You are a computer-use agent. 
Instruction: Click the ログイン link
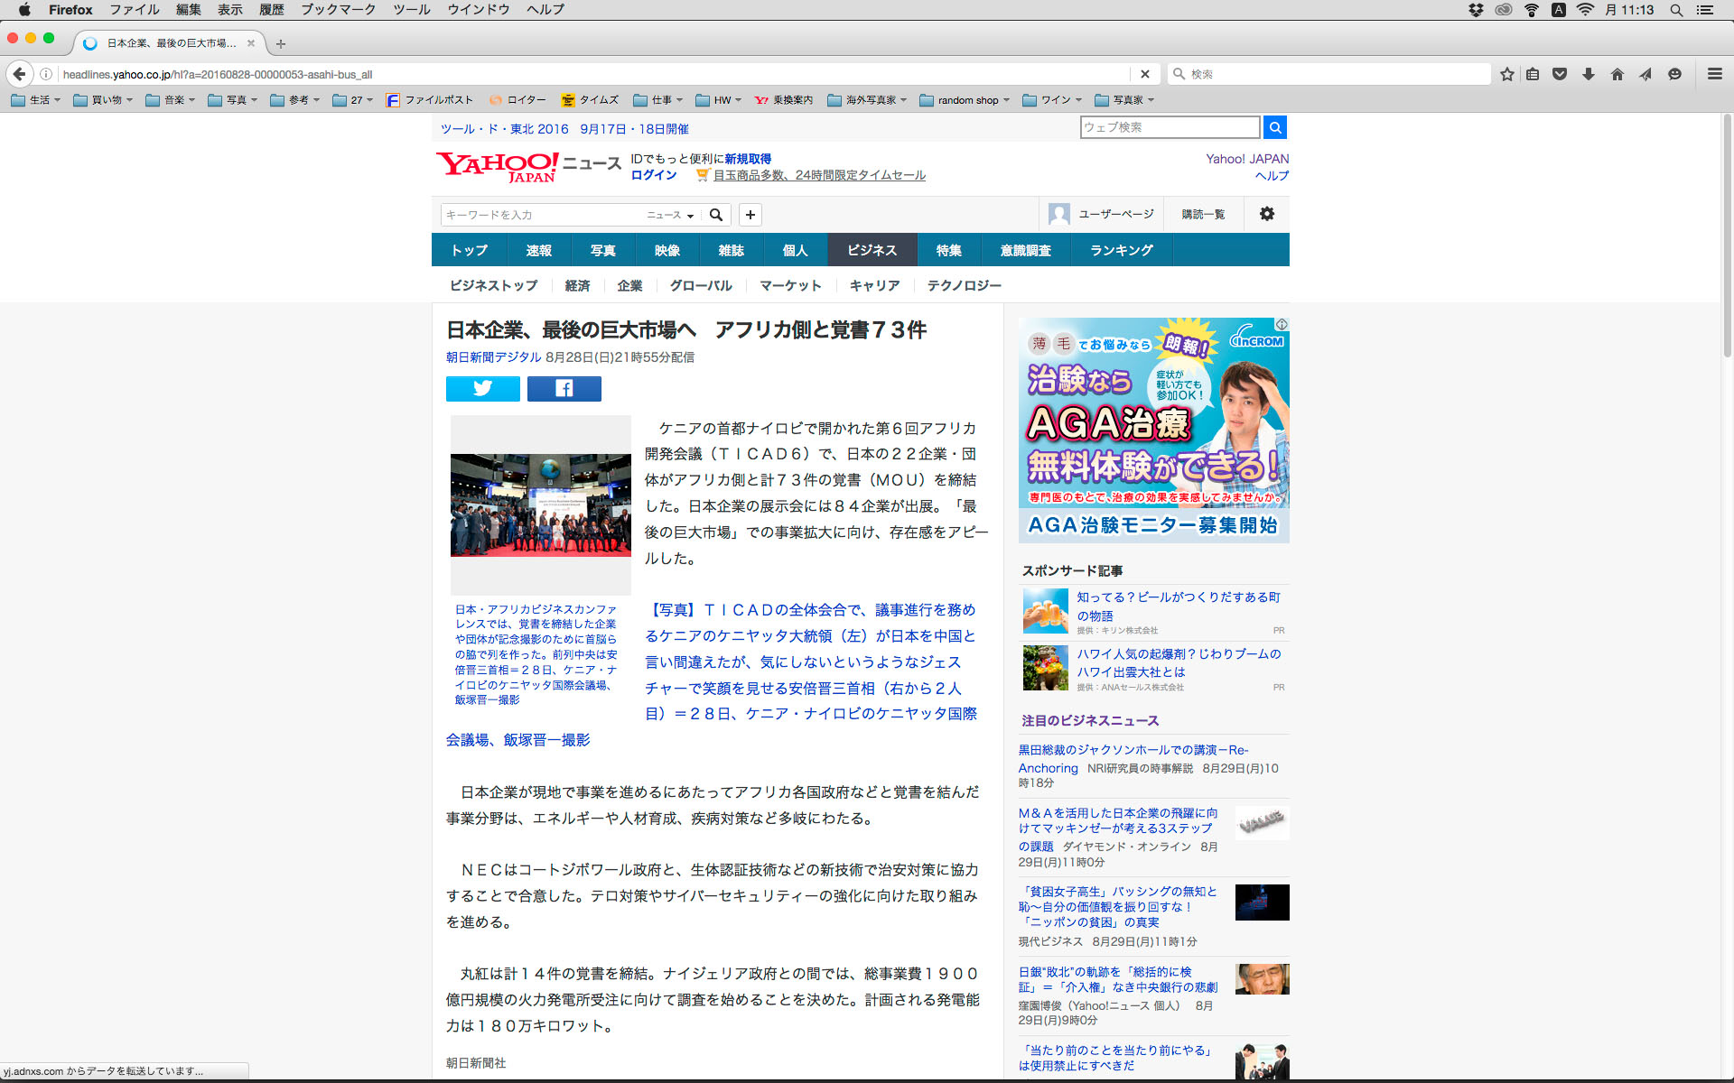(653, 175)
